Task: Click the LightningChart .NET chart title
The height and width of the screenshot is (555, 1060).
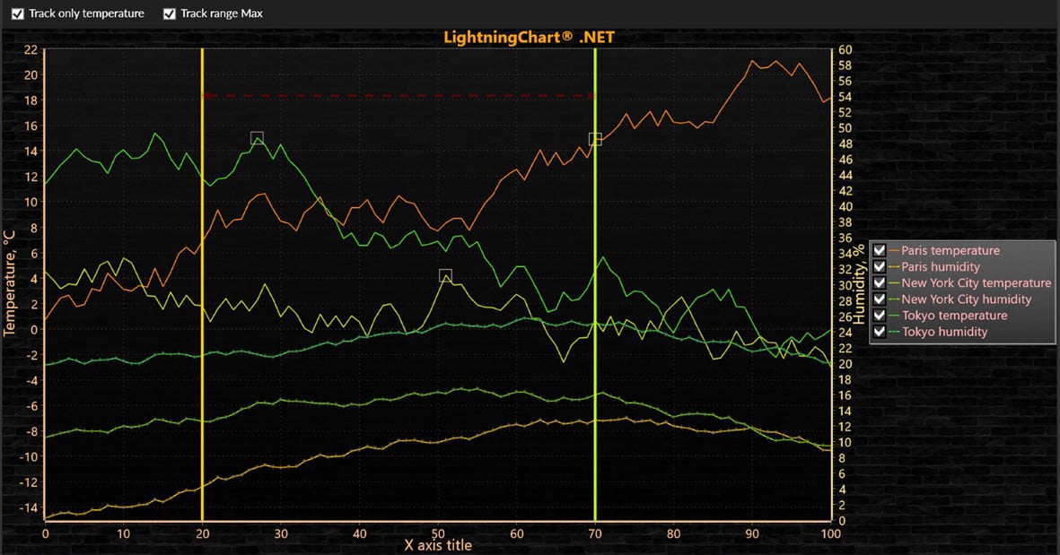Action: [x=529, y=37]
